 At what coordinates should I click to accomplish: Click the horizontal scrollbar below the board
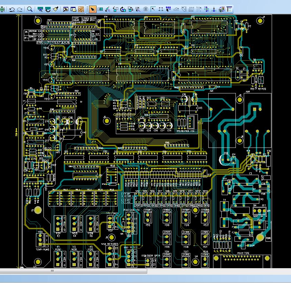[73, 271]
